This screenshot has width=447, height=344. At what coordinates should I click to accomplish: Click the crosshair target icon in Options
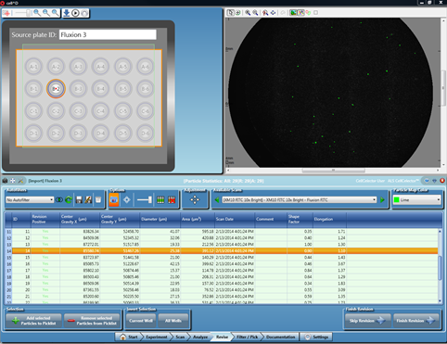tap(127, 200)
